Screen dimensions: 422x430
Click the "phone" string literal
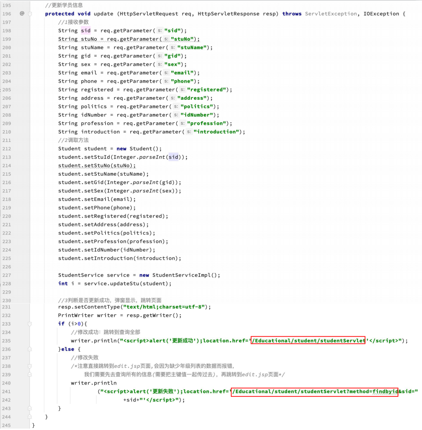(x=182, y=81)
